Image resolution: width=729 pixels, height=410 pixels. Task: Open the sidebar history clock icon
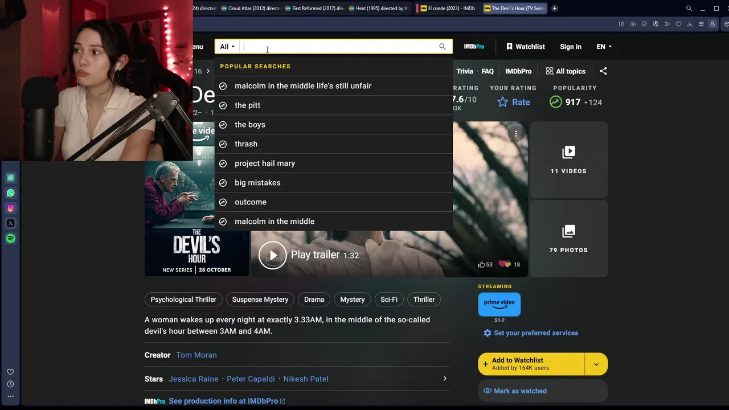(10, 384)
